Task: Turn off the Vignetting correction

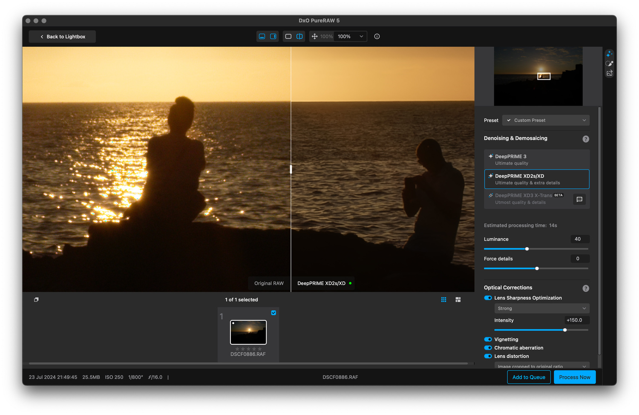Action: pyautogui.click(x=488, y=340)
